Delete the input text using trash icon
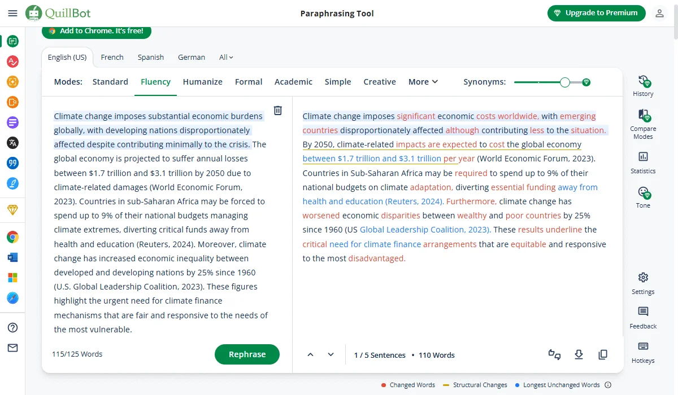678x395 pixels. [x=278, y=111]
